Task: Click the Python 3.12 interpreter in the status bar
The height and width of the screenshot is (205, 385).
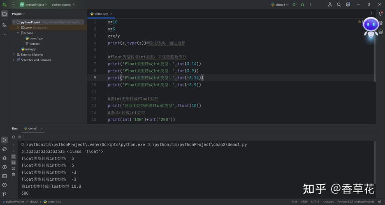Action: (355, 202)
